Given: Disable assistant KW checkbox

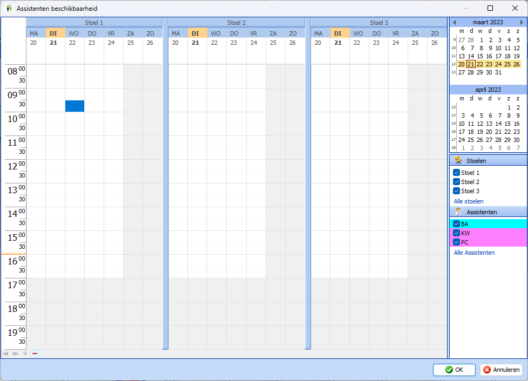Looking at the screenshot, I should pyautogui.click(x=457, y=233).
